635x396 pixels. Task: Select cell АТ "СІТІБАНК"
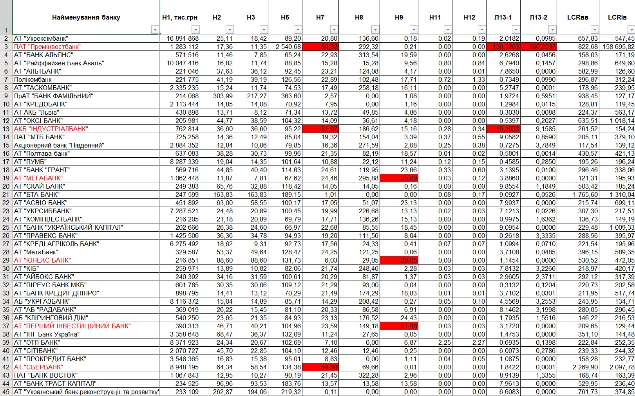click(x=86, y=351)
